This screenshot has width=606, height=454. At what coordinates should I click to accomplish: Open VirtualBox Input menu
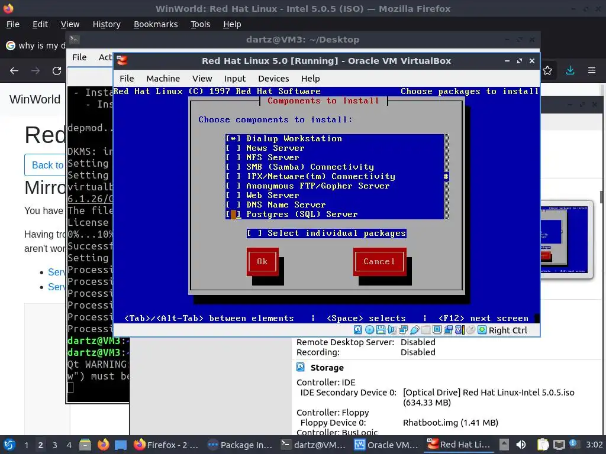point(235,79)
